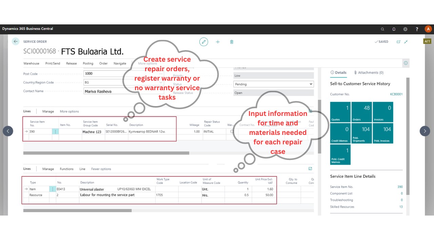
Task: Click the main page vertical scrollbar
Action: [319, 126]
